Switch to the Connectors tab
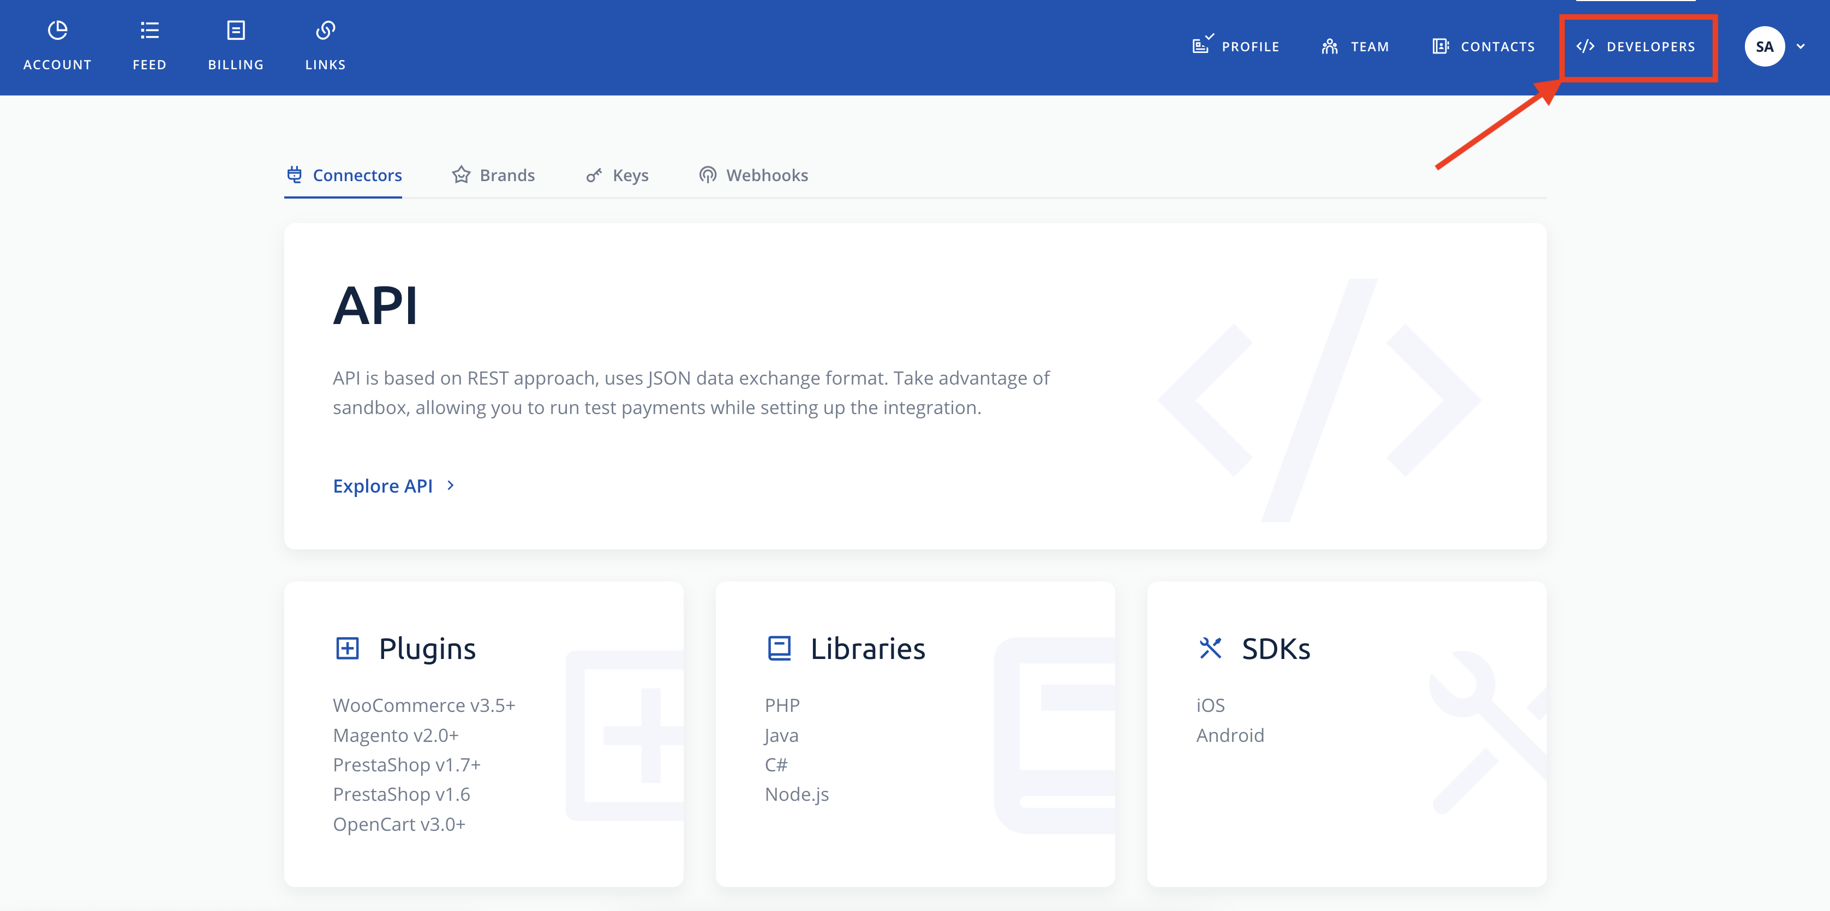 [343, 176]
